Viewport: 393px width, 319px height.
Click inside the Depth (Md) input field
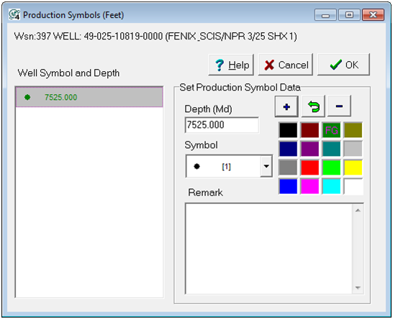point(222,125)
